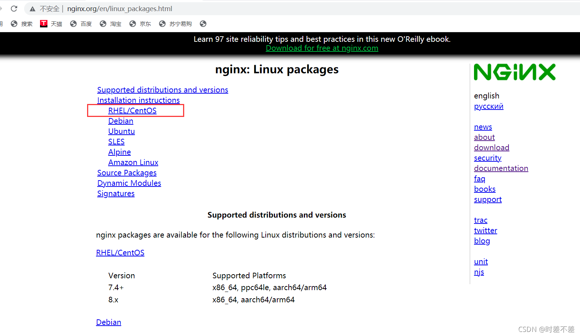
Task: Open the security page in sidebar
Action: pyautogui.click(x=488, y=158)
